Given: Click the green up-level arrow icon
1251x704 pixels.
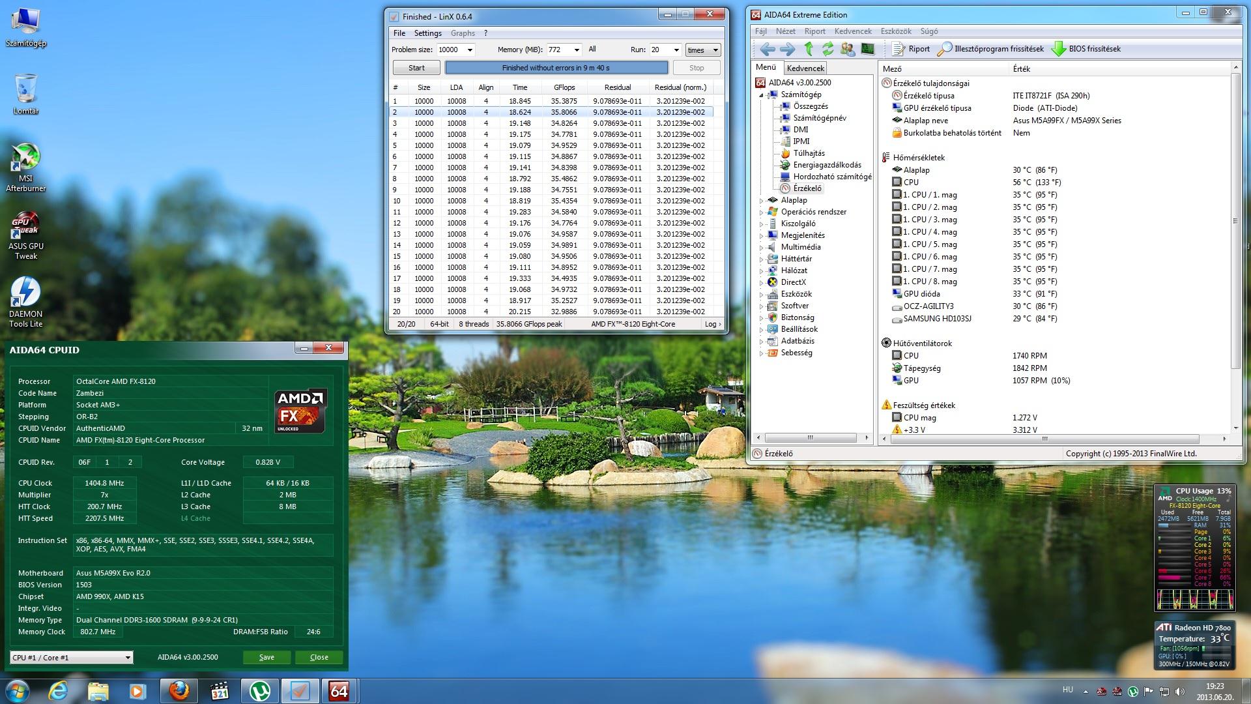Looking at the screenshot, I should pos(809,49).
